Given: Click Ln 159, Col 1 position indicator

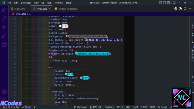Looking at the screenshot, I should 96,107.
